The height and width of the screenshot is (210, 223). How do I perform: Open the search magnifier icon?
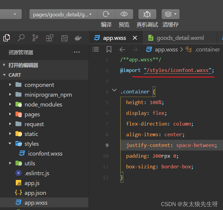tap(21, 38)
